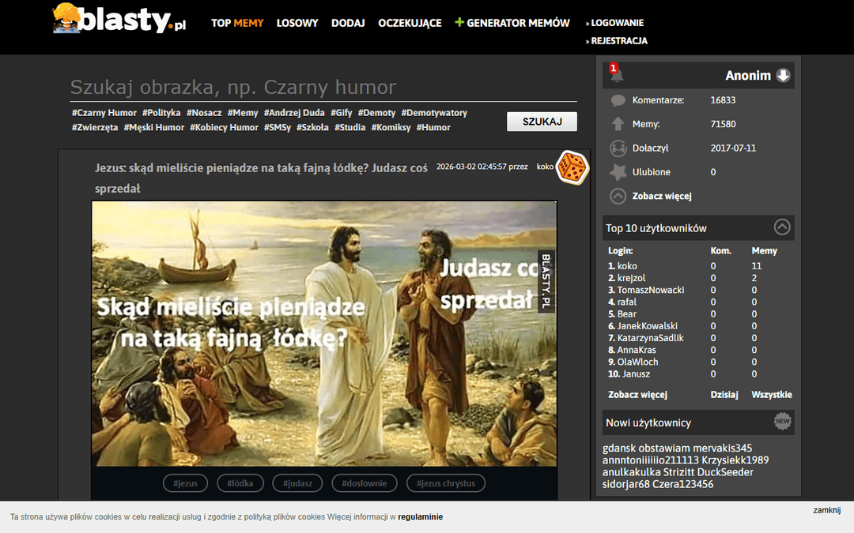
Task: Open user JanekKowalski in Top 10 list
Action: [x=648, y=326]
